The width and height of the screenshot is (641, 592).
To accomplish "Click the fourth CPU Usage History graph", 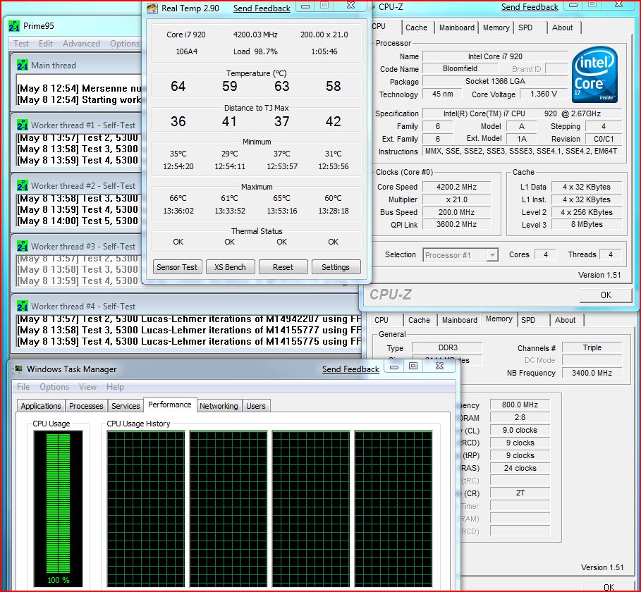I will [x=393, y=509].
